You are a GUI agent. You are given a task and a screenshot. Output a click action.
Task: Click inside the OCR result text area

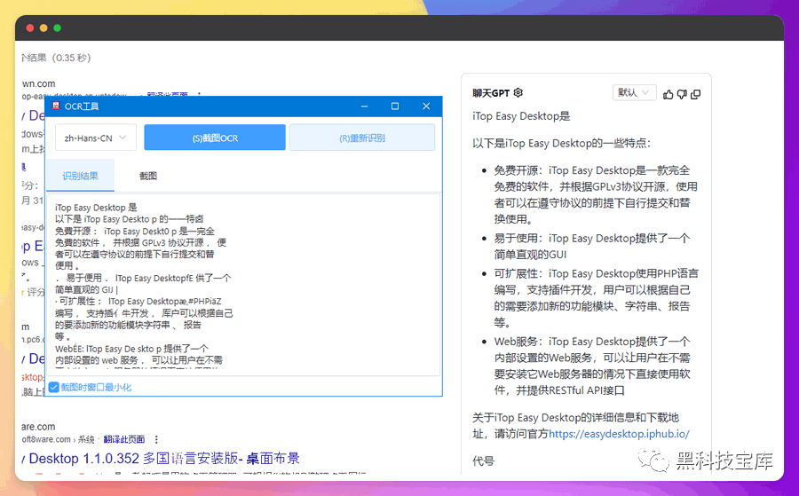point(243,285)
